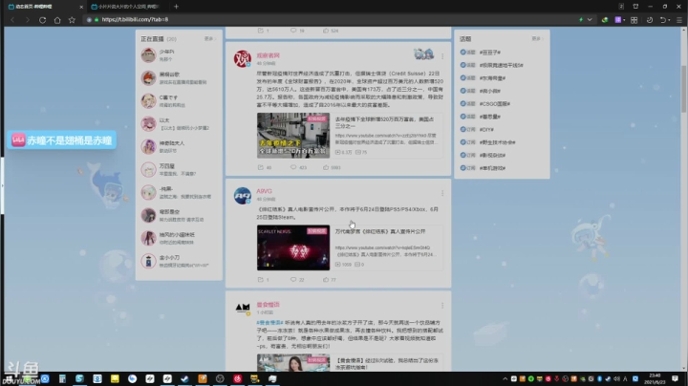Click 更多 in the 正在直播 panel
This screenshot has width=688, height=386.
click(x=209, y=39)
